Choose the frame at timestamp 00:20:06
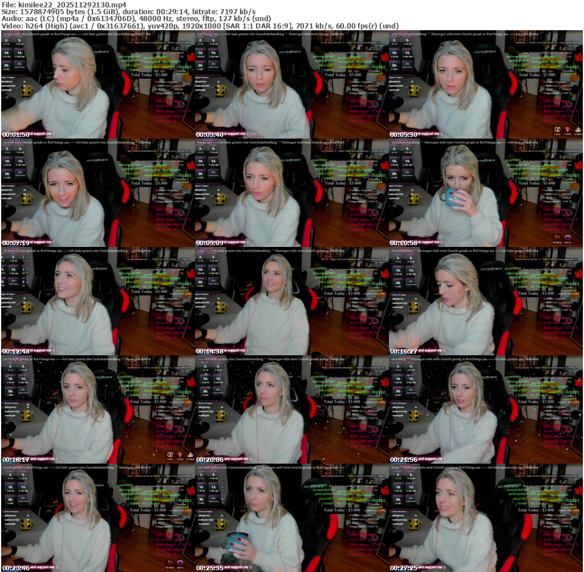Viewport: 584px width, 572px height. [292, 409]
